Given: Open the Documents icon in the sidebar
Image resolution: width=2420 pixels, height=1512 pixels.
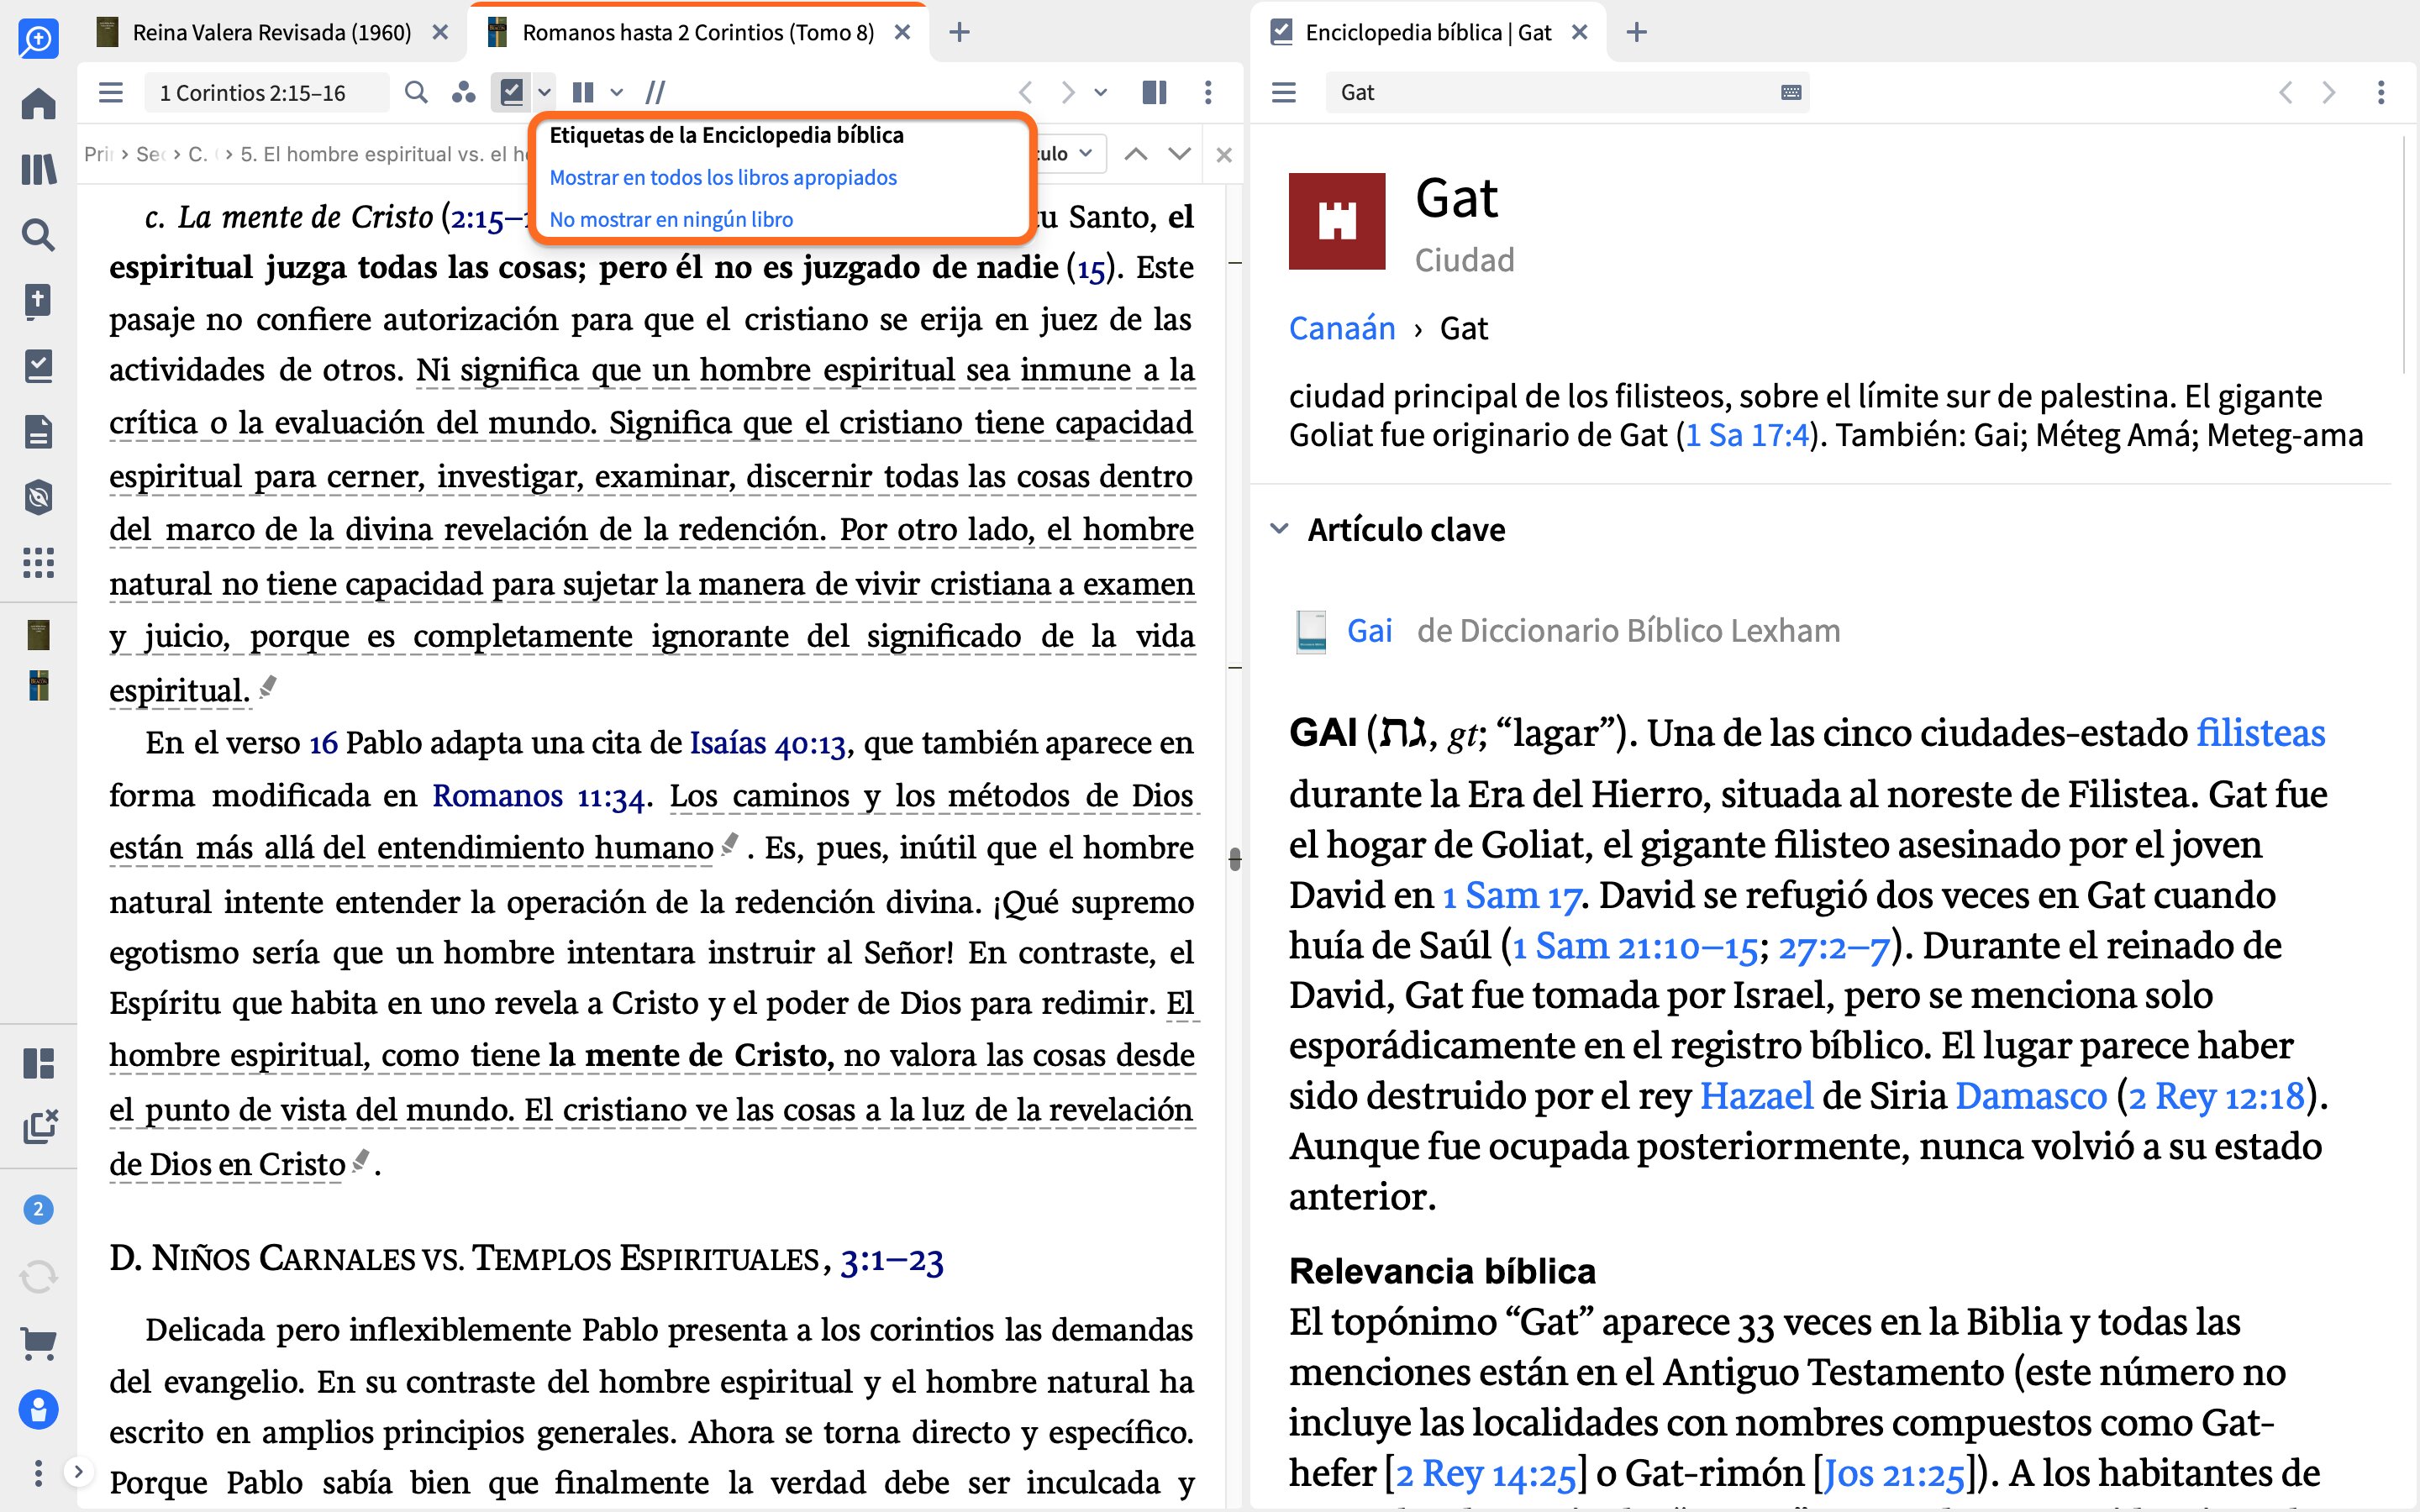Looking at the screenshot, I should [38, 432].
